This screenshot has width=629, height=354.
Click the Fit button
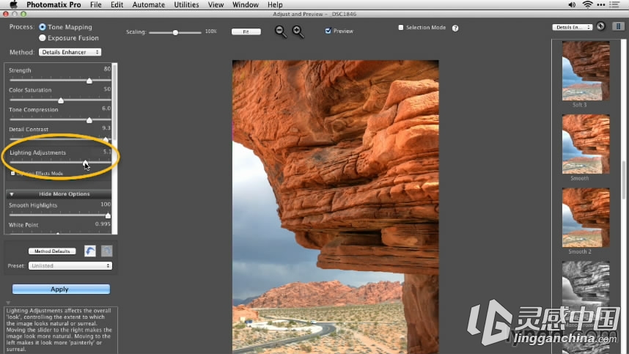pyautogui.click(x=246, y=32)
